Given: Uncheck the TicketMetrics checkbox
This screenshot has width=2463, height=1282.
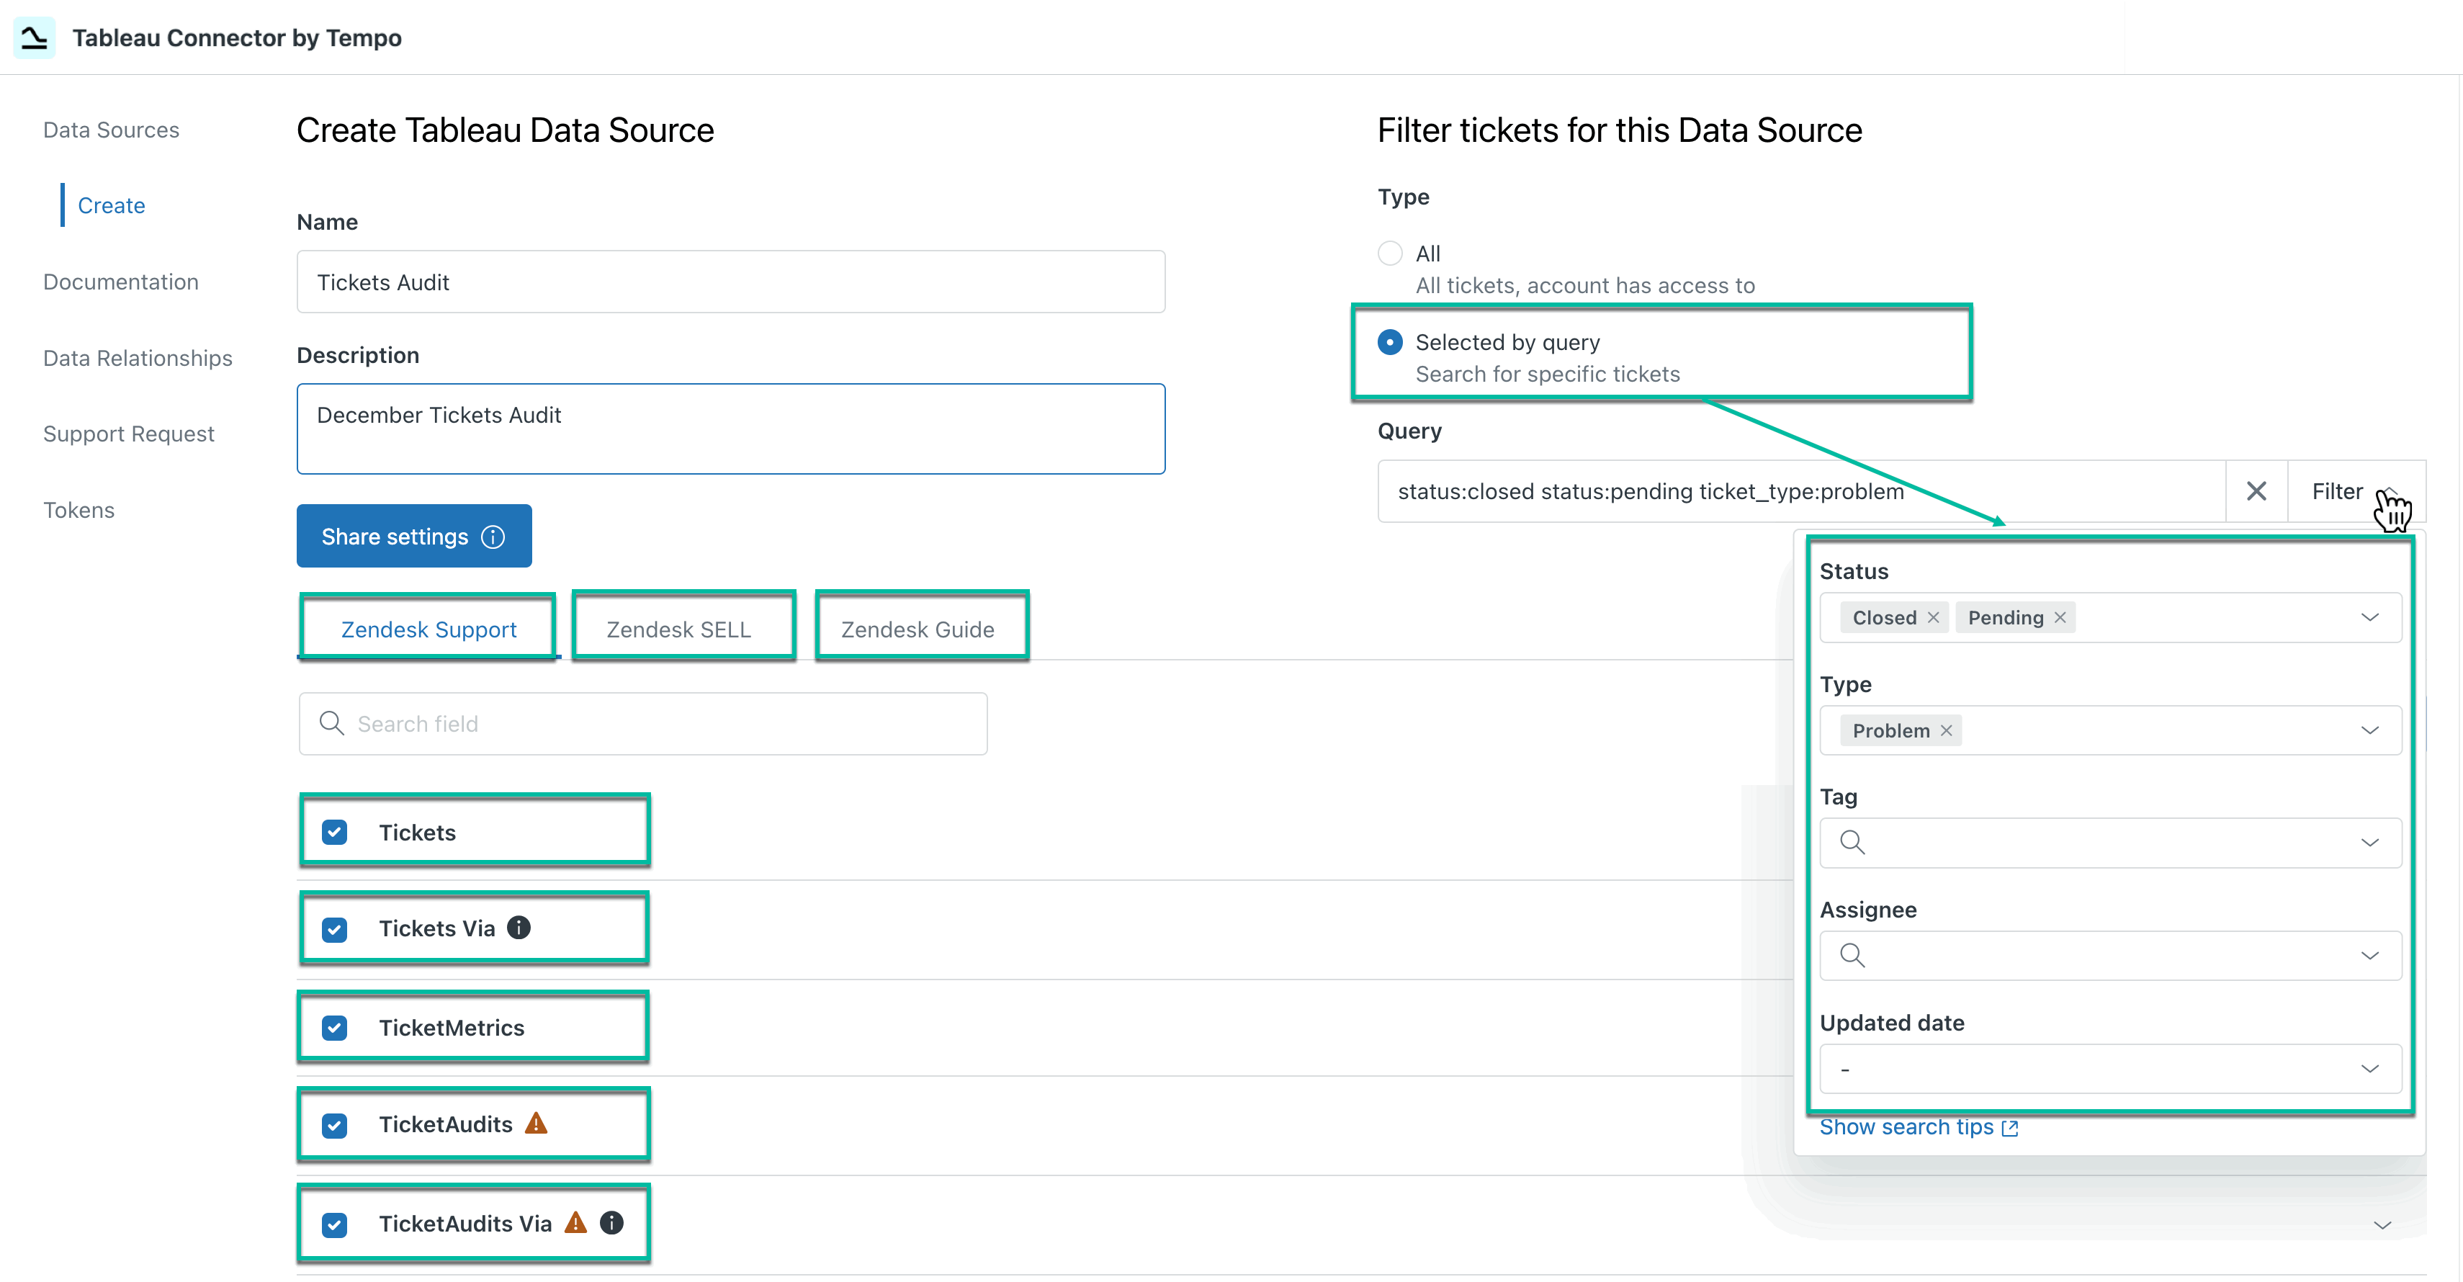Looking at the screenshot, I should click(x=333, y=1028).
